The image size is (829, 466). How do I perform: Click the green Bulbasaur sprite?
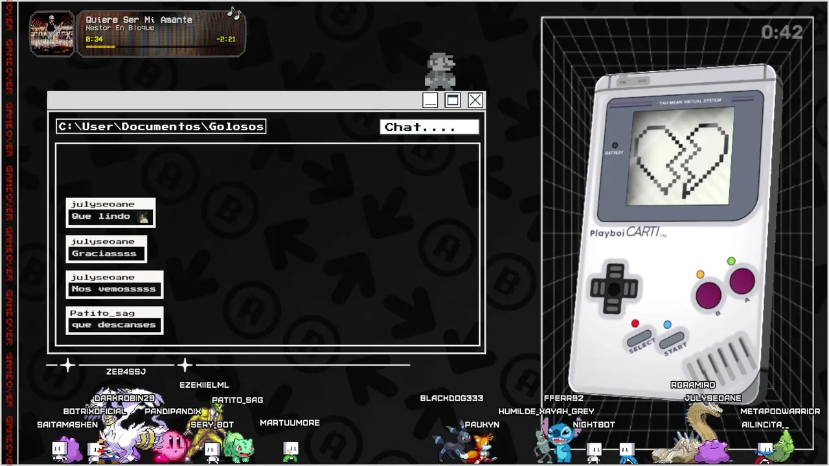click(x=239, y=447)
